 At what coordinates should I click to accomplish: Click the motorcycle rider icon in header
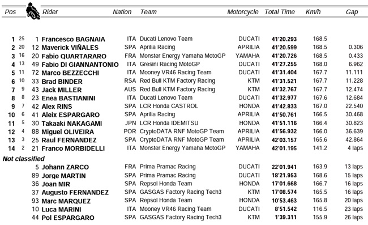pyautogui.click(x=33, y=11)
